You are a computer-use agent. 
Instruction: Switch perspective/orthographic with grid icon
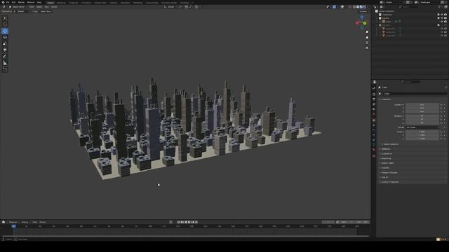(367, 48)
